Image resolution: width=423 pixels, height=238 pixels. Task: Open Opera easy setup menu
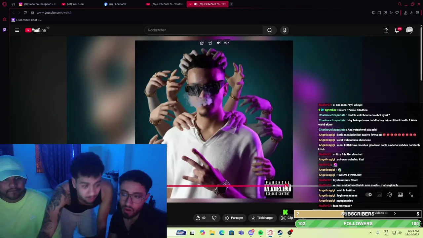418,13
